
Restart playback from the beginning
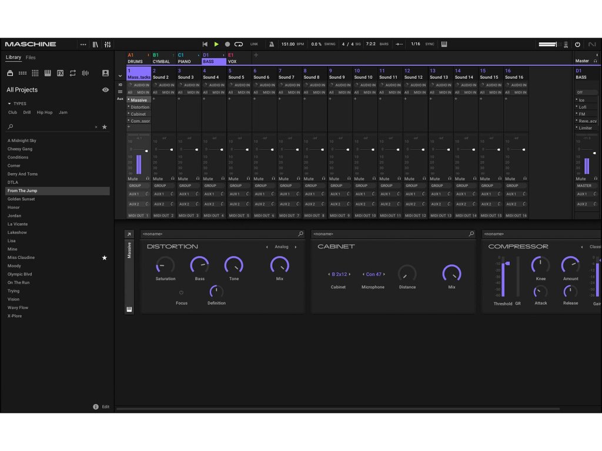click(x=205, y=44)
